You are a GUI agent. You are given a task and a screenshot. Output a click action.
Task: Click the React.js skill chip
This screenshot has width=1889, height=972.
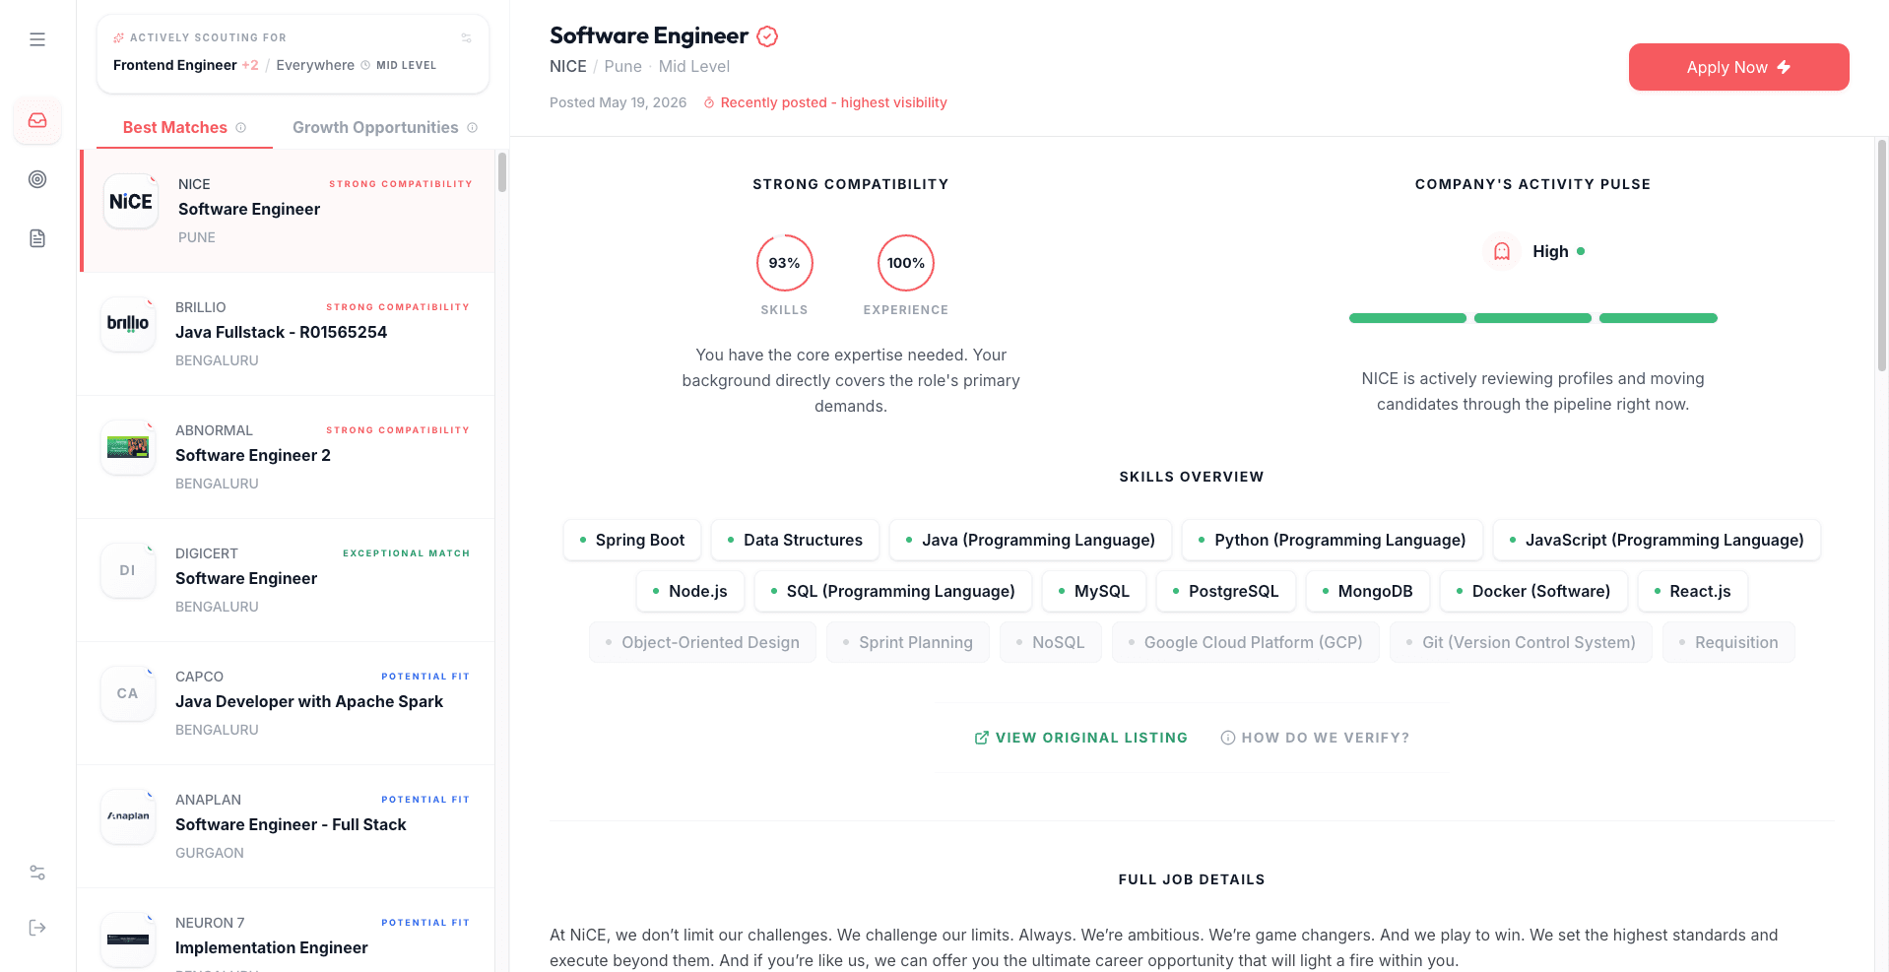[x=1692, y=591]
